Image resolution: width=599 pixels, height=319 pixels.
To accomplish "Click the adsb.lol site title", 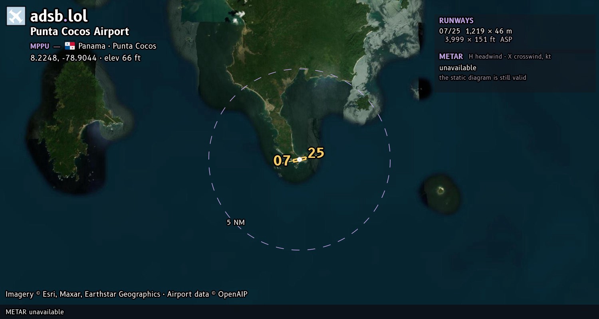I will pos(59,16).
